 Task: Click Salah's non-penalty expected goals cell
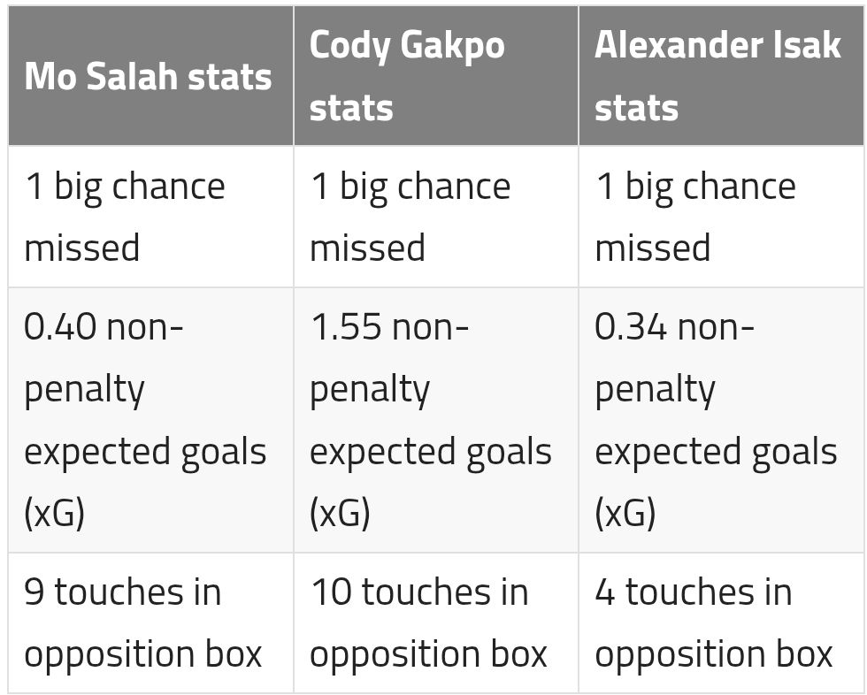150,420
